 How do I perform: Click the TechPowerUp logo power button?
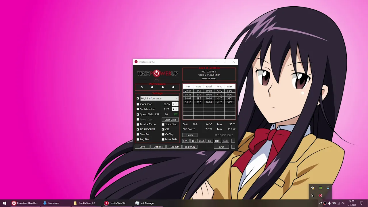(157, 73)
